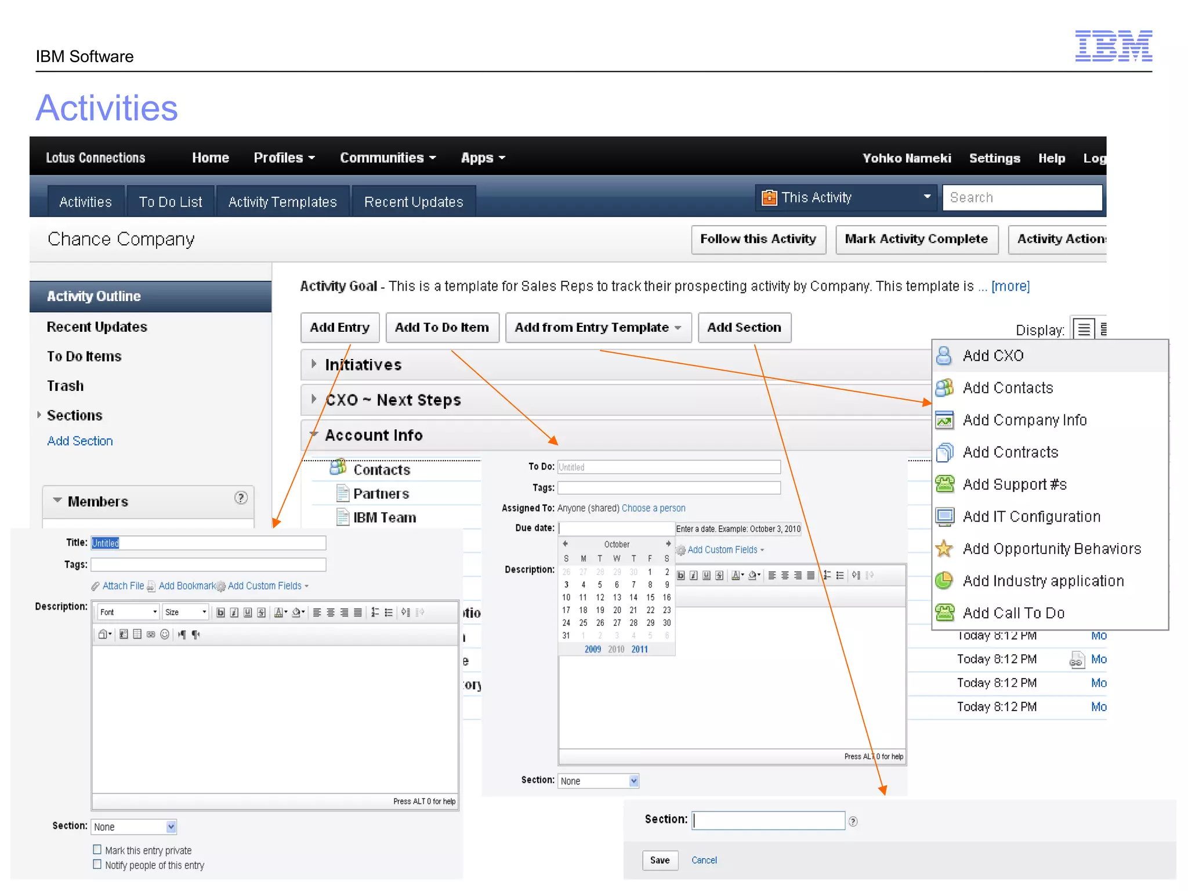Switch Display to the list view icon
The height and width of the screenshot is (891, 1188).
(1084, 329)
